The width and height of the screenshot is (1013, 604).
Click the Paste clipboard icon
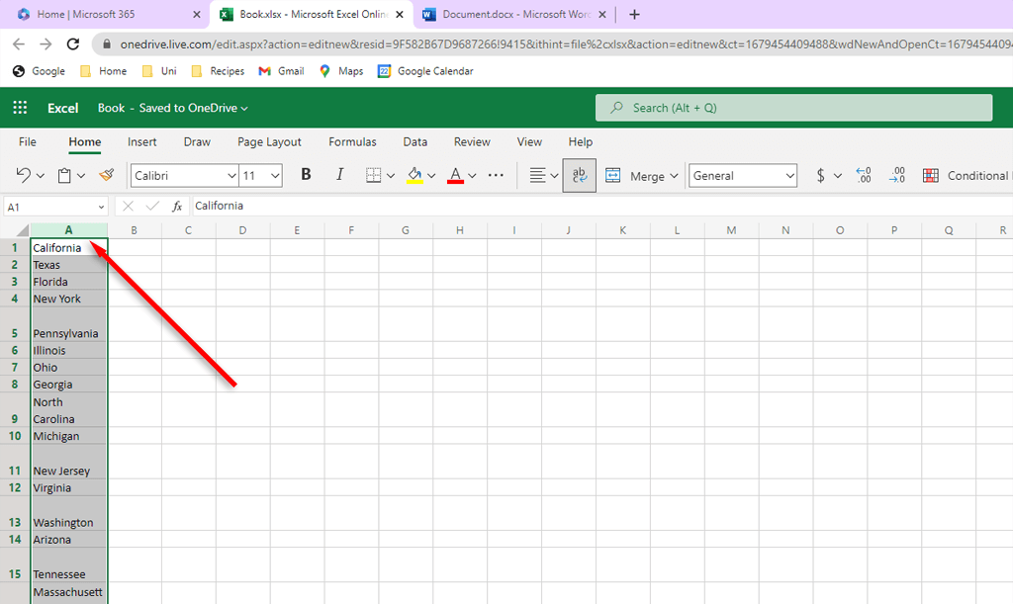click(x=64, y=175)
